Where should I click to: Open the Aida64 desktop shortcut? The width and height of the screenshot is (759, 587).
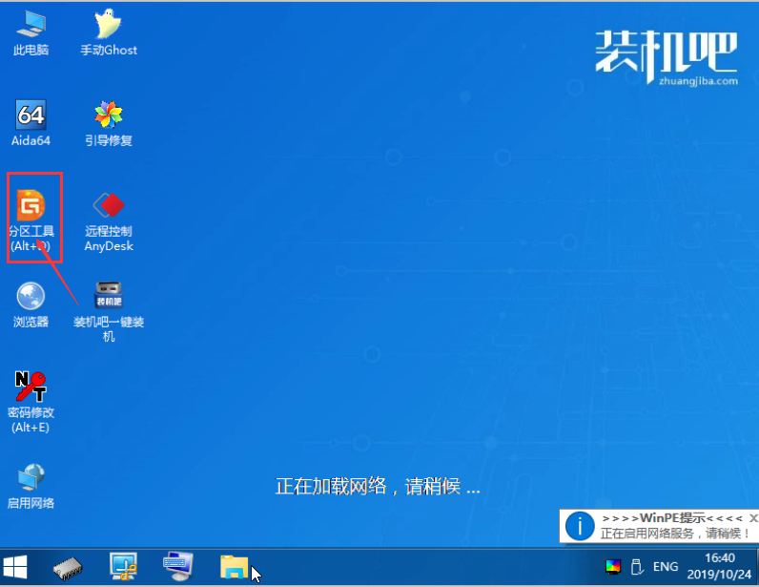coord(31,120)
